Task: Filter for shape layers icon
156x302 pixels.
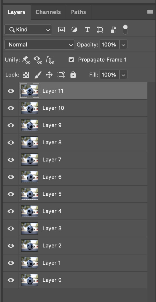Action: click(100, 30)
